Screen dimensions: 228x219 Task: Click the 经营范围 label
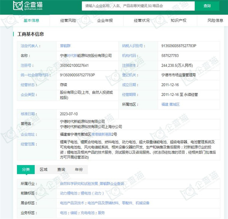28,144
